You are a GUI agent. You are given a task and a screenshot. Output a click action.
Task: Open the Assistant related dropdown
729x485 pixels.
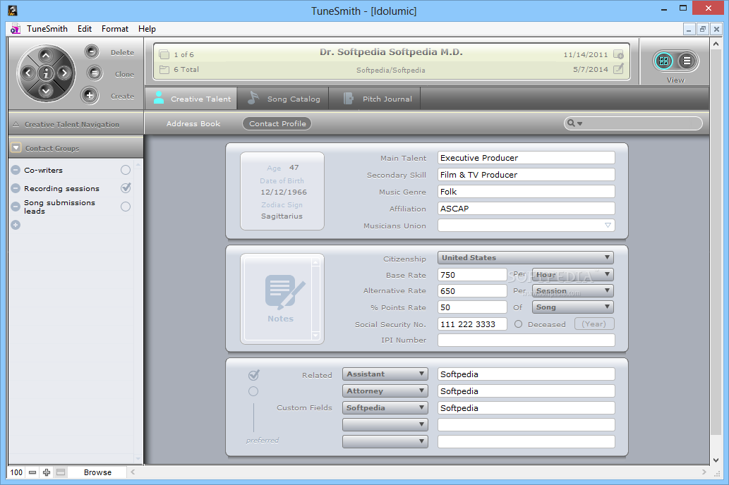[x=385, y=374]
